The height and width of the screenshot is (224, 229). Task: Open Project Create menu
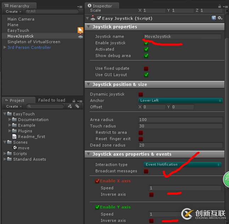coord(14,106)
